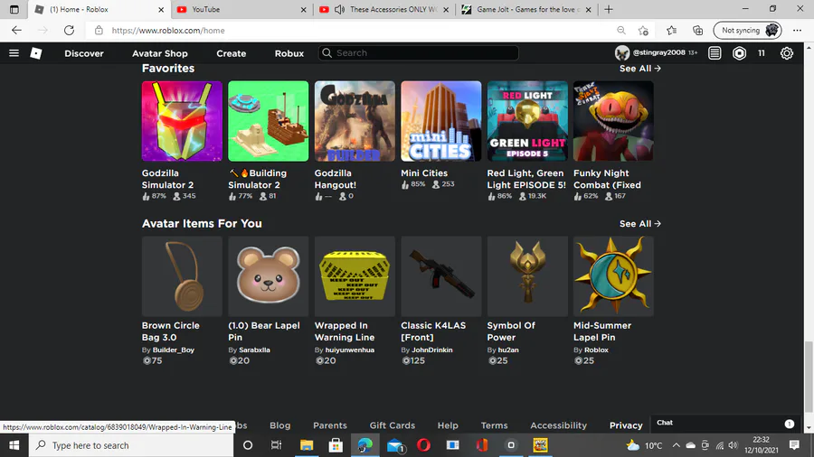
Task: Open the Create menu item
Action: (231, 53)
